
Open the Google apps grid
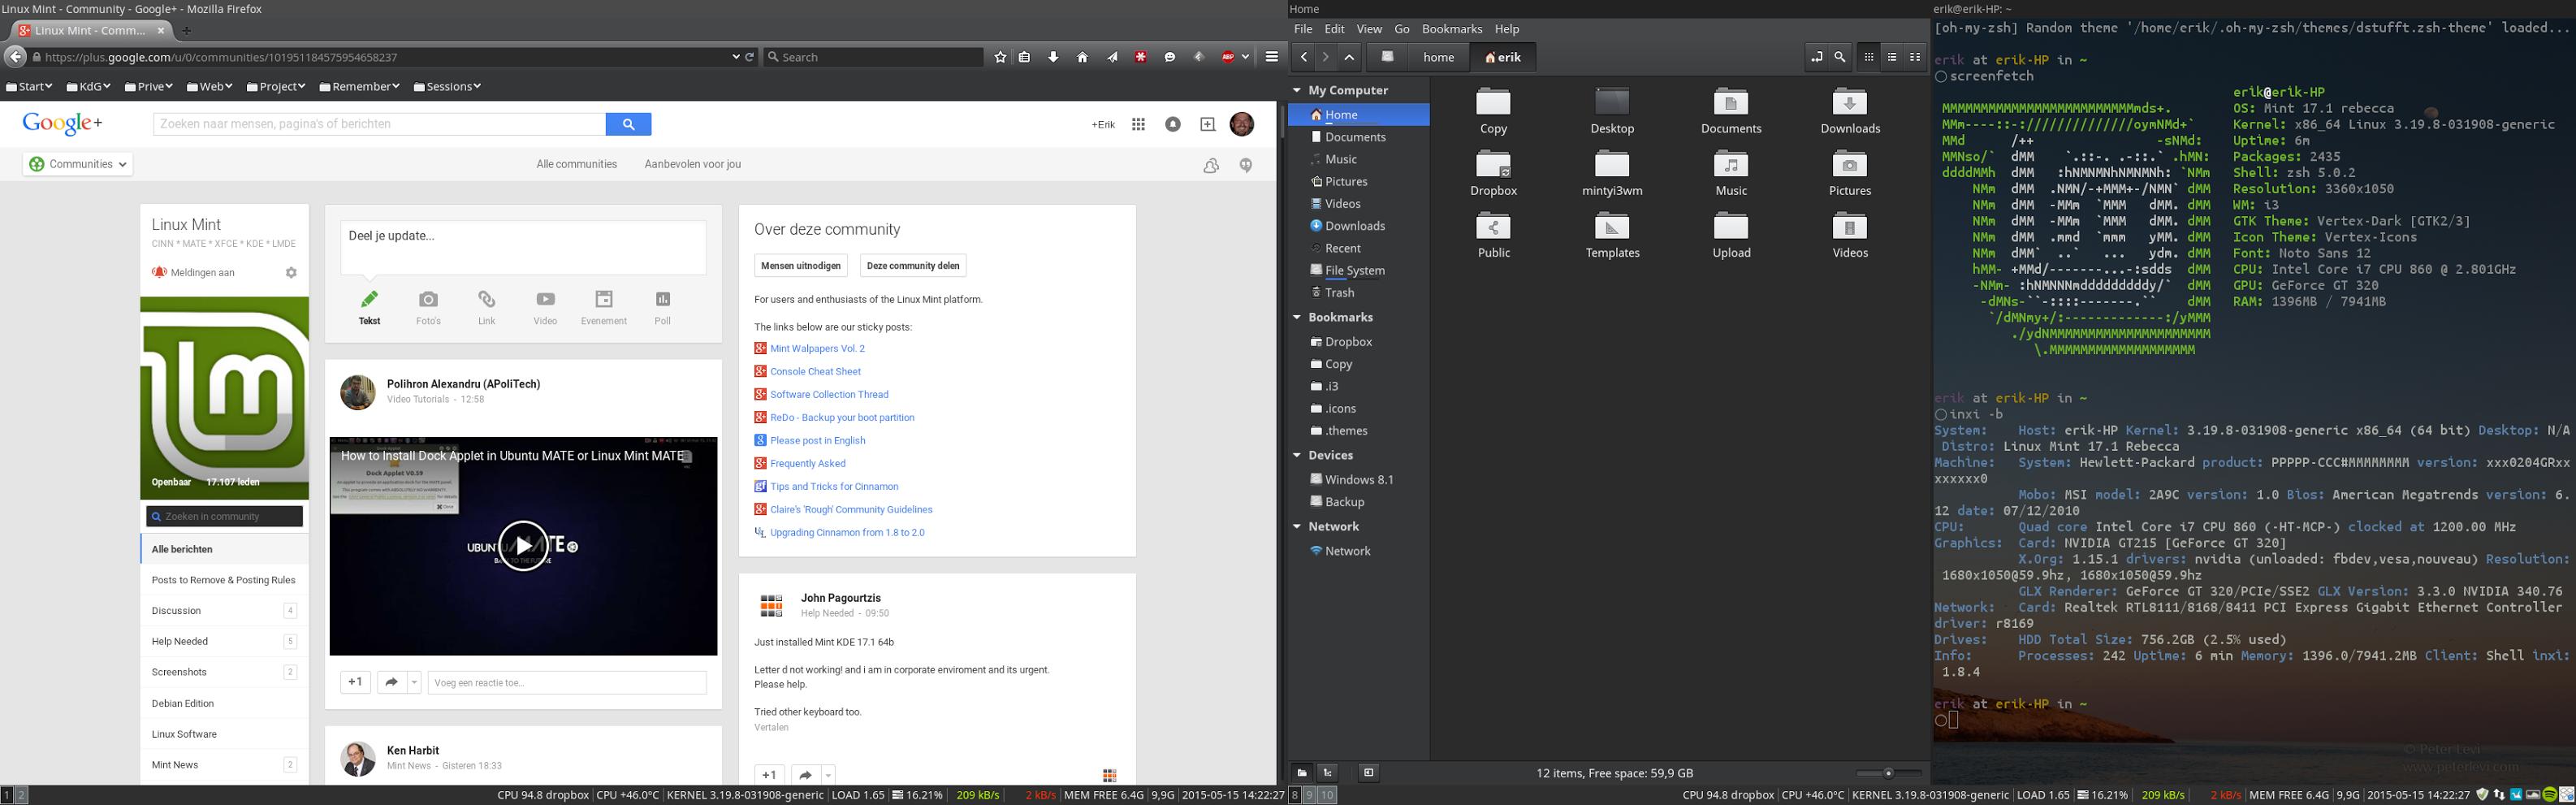(x=1138, y=124)
